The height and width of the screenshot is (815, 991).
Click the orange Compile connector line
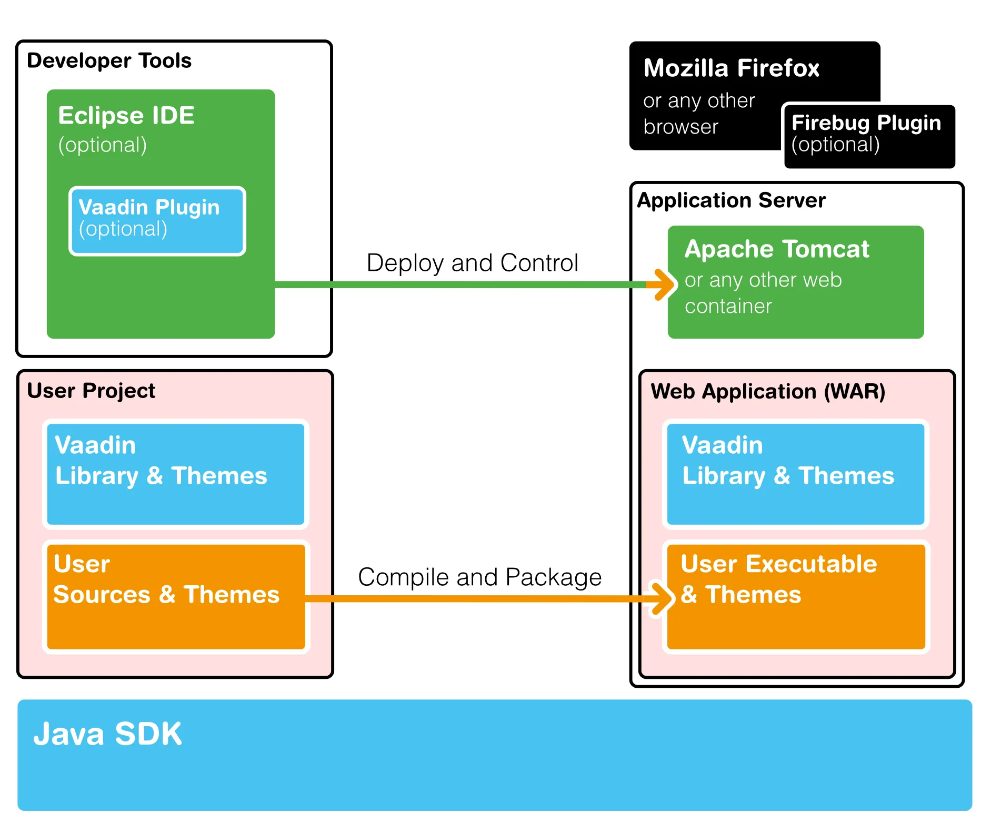tap(474, 598)
